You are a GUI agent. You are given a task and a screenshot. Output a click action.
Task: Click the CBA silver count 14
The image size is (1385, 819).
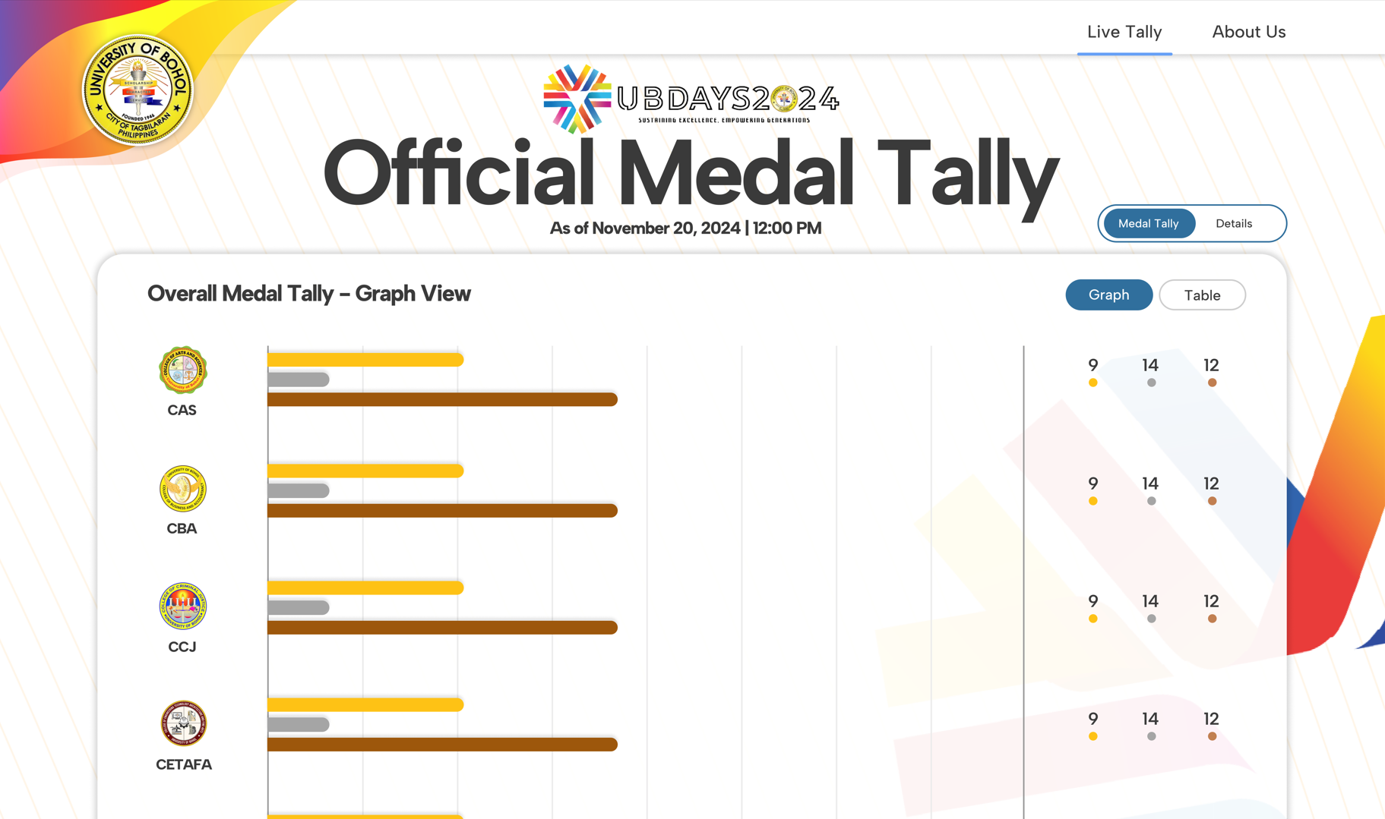1150,484
